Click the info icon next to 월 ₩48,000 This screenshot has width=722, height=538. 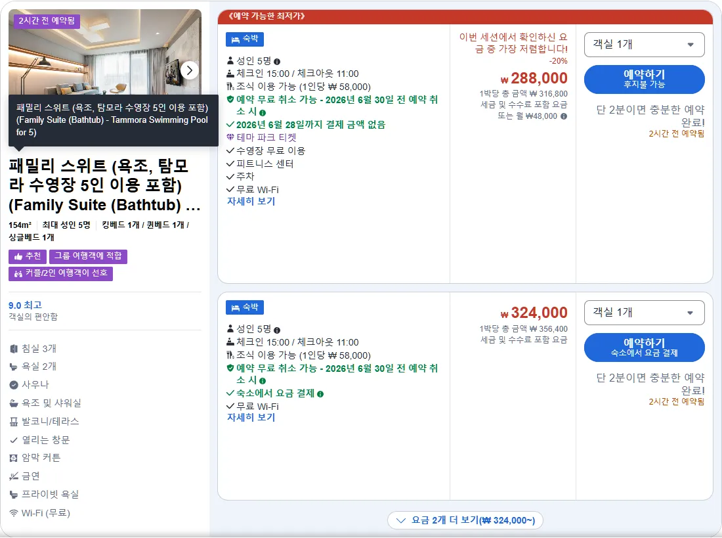click(564, 116)
